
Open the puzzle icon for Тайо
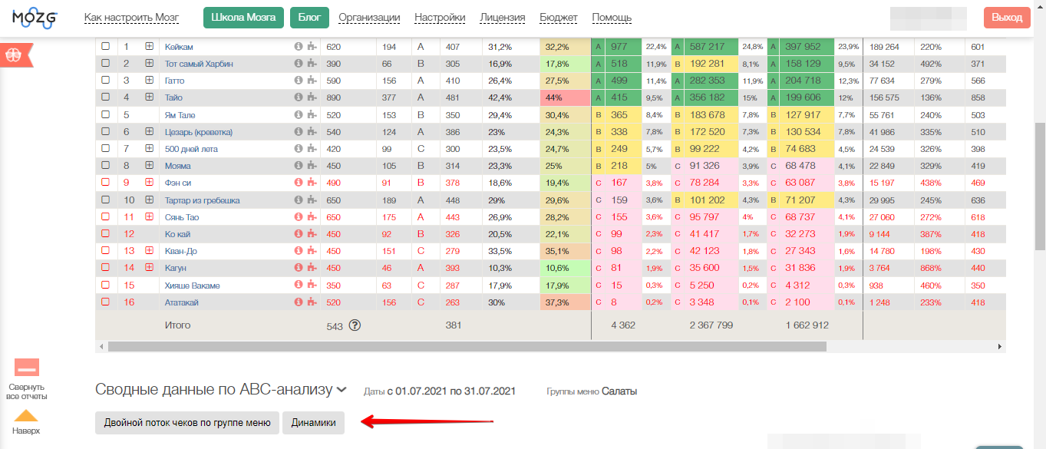click(311, 97)
